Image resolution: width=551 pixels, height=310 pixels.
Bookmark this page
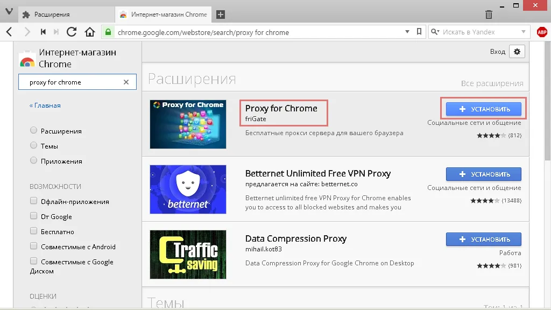[419, 32]
